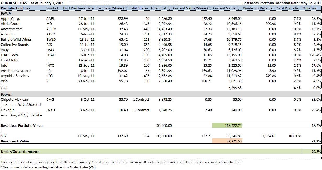
Task: Select the Altria dividends value 309.96
Action: [270, 24]
